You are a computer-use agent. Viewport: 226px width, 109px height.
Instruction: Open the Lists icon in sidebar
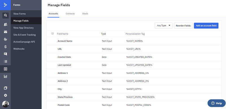[5, 61]
